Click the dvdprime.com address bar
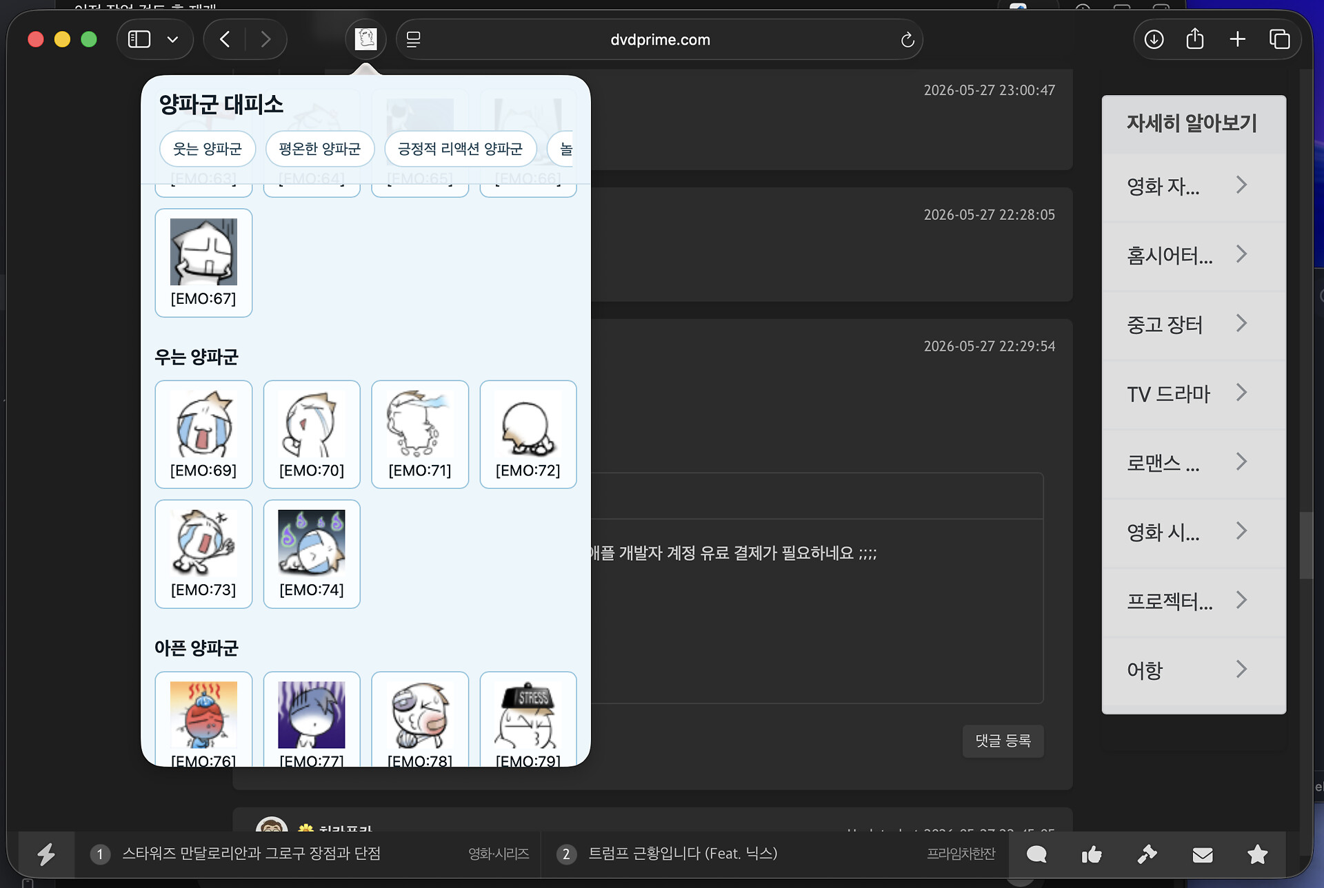The image size is (1324, 888). [660, 39]
